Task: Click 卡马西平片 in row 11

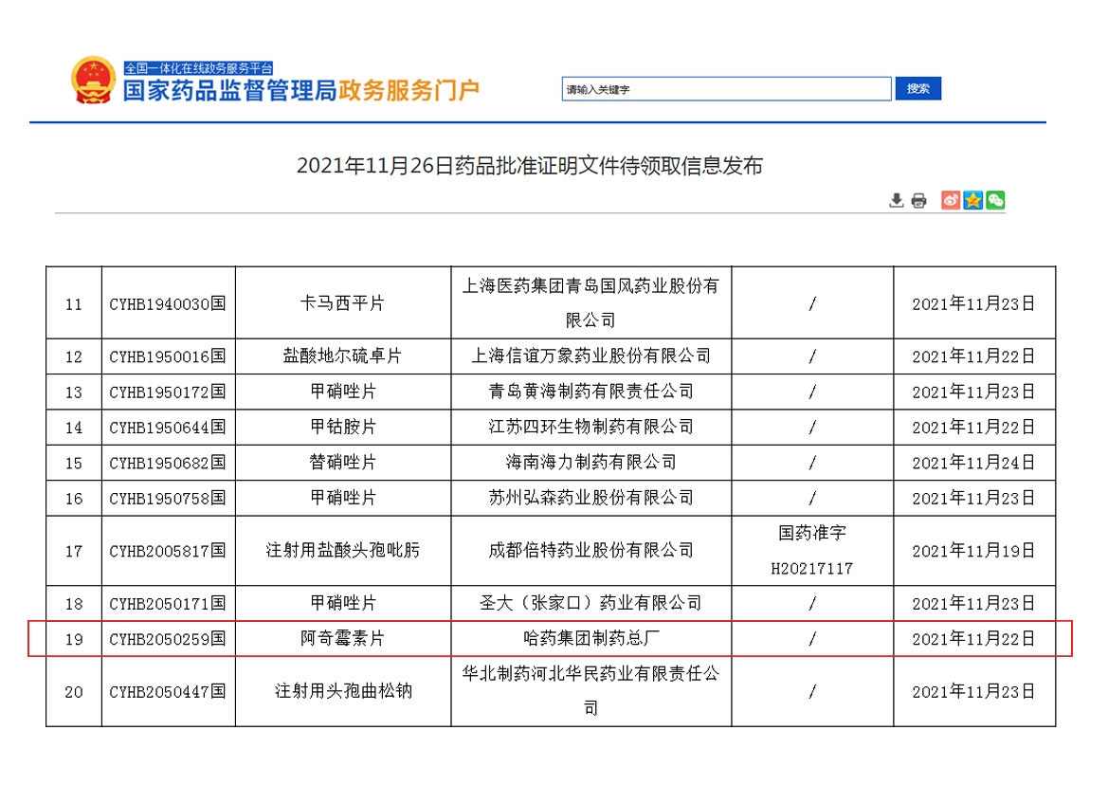Action: (x=342, y=304)
